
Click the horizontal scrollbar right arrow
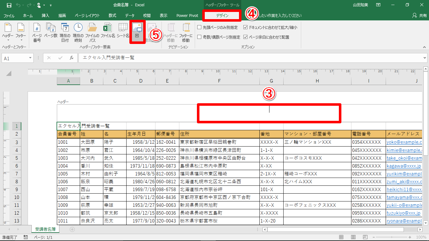click(420, 229)
